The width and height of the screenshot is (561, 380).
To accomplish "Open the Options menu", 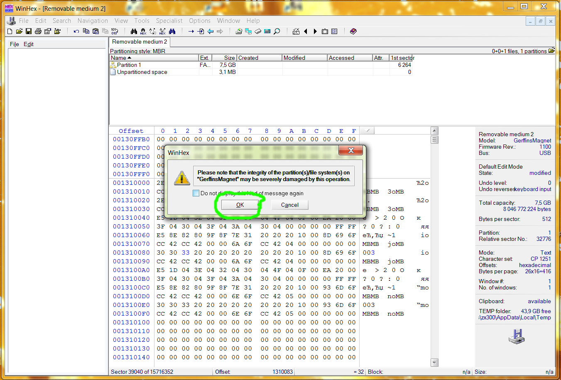I will point(200,20).
